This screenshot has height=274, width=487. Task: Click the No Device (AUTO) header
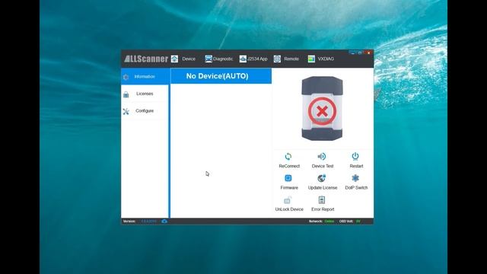pyautogui.click(x=221, y=76)
